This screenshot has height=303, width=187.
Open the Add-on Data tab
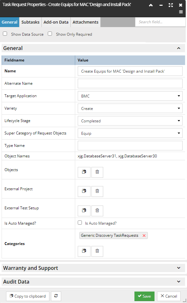56,22
